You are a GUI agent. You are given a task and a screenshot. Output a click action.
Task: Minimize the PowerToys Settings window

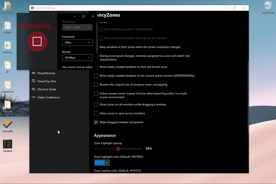(225, 8)
